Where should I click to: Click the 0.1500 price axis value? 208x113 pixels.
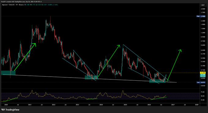(x=203, y=70)
